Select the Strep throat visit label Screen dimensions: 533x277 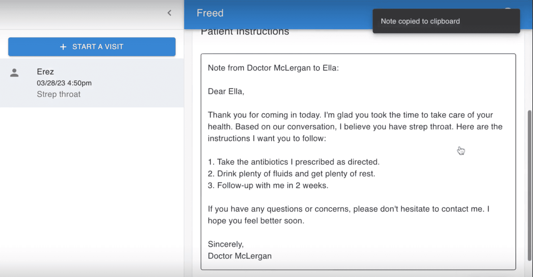coord(59,94)
